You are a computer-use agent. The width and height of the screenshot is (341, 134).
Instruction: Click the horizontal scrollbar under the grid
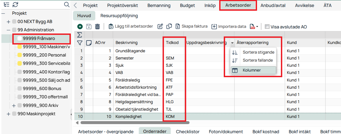tap(135, 123)
